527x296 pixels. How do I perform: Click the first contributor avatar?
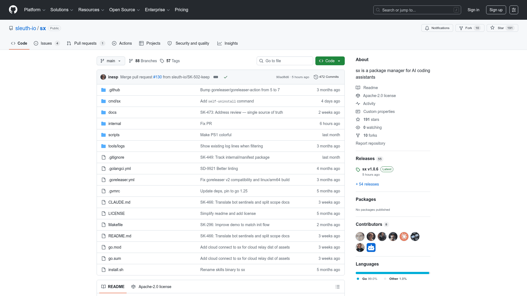(360, 237)
